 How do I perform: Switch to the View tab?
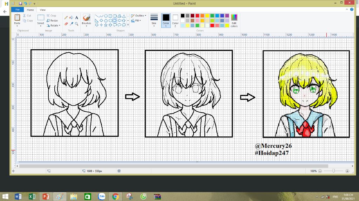click(x=42, y=10)
